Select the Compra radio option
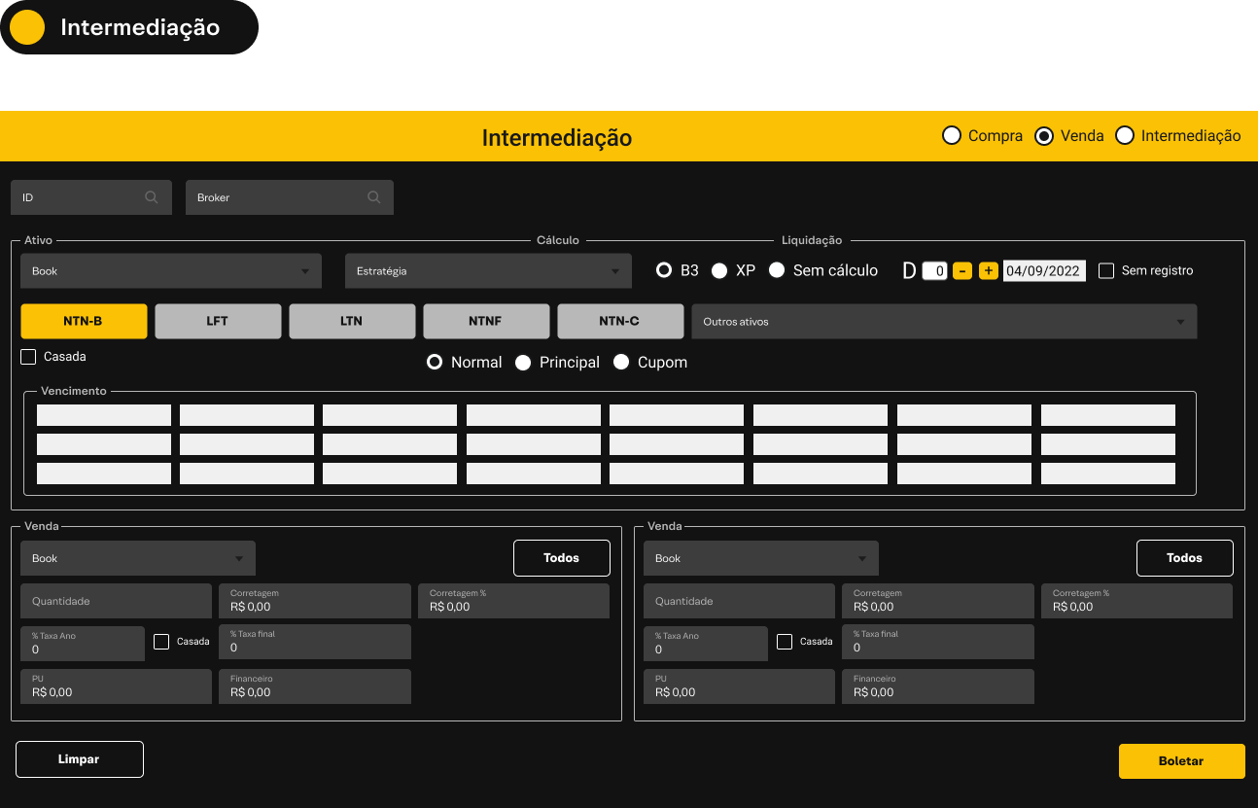The image size is (1258, 808). point(952,136)
